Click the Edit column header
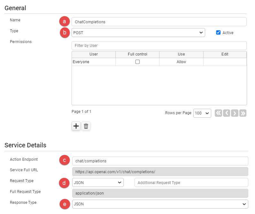 [225, 54]
